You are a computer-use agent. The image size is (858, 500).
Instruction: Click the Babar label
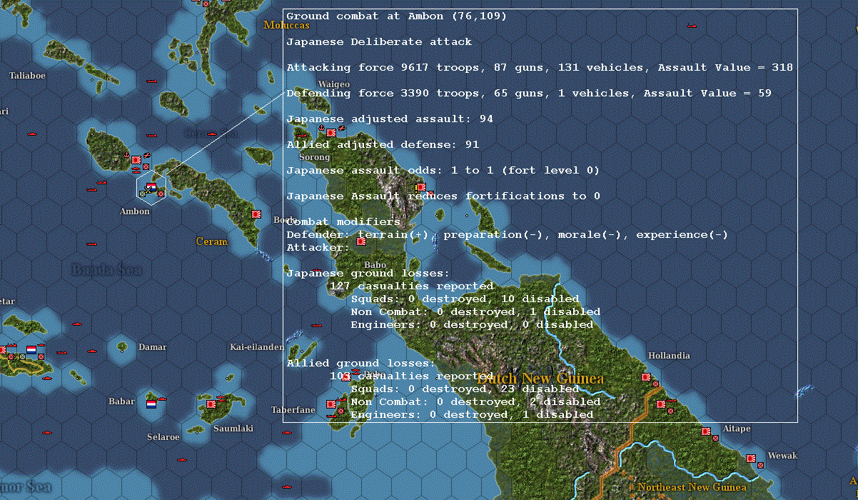pos(121,401)
